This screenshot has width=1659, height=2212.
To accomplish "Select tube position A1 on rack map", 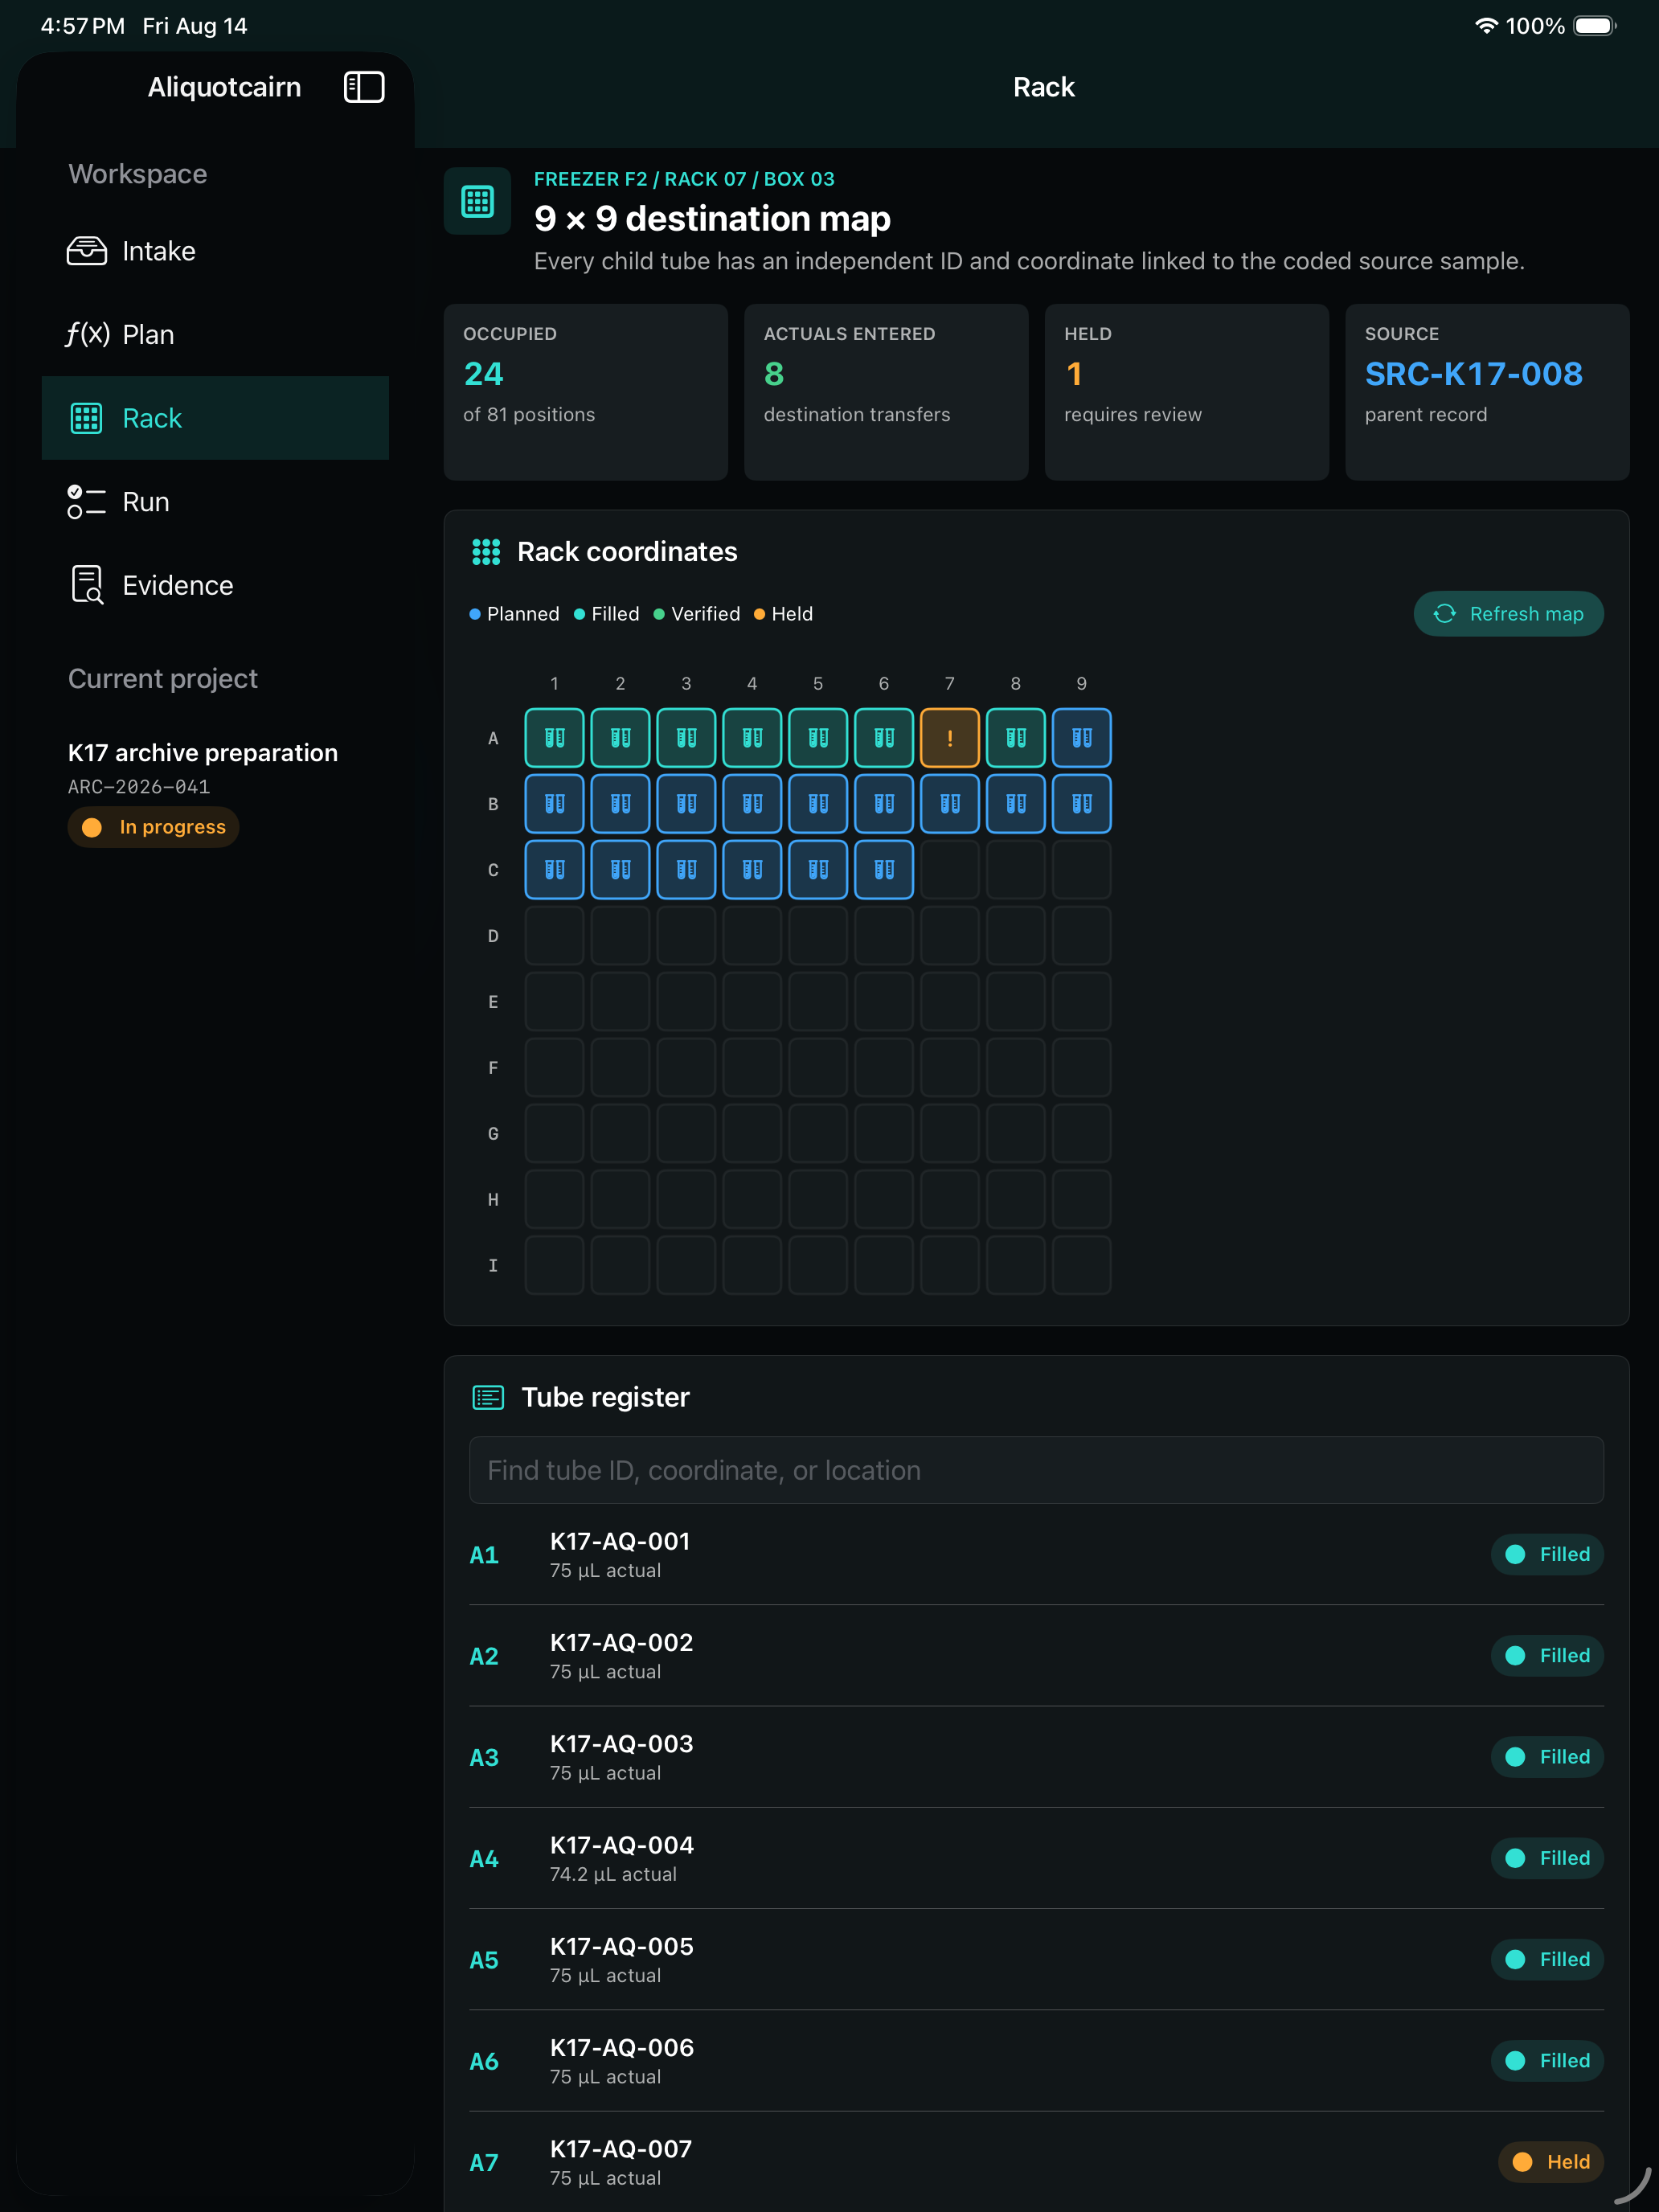I will (555, 738).
